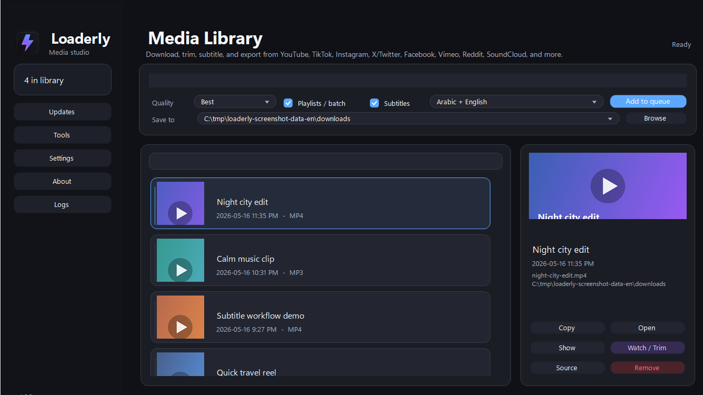Open the Quality dropdown set to Best
This screenshot has width=703, height=395.
[235, 102]
